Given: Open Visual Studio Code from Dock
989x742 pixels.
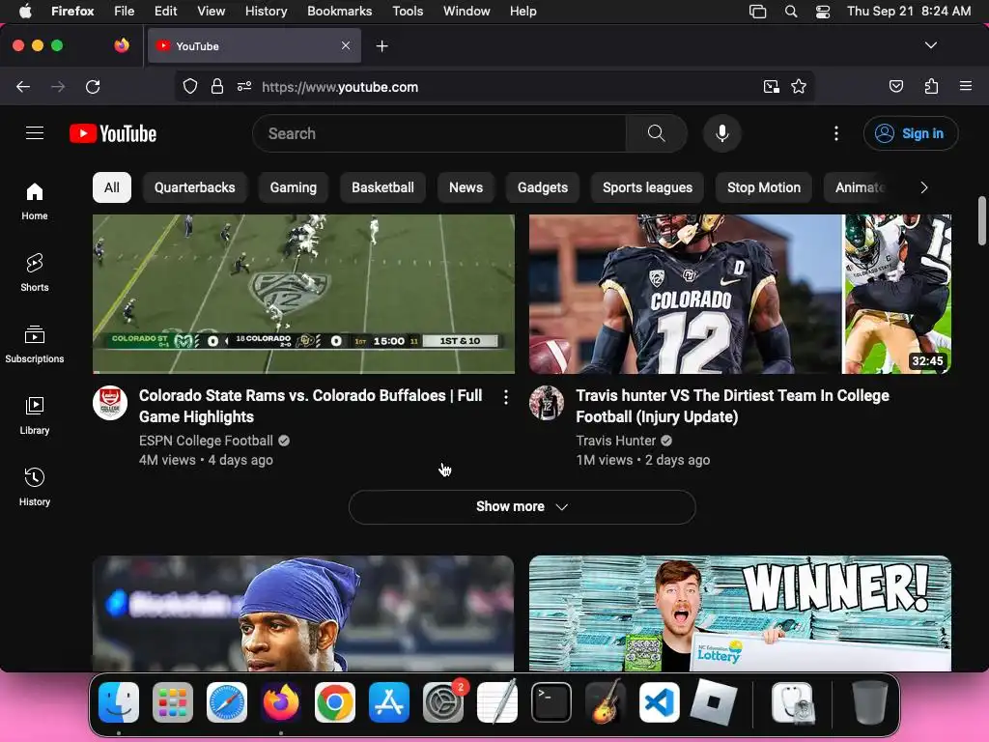Looking at the screenshot, I should pyautogui.click(x=659, y=702).
